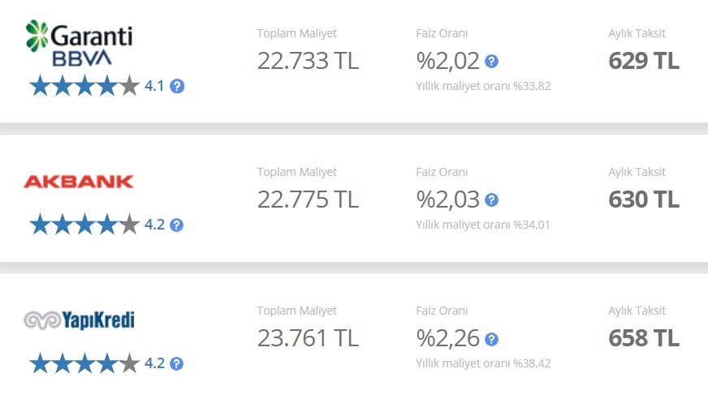Click the 630 TL monthly installment
This screenshot has width=708, height=399.
(x=644, y=199)
